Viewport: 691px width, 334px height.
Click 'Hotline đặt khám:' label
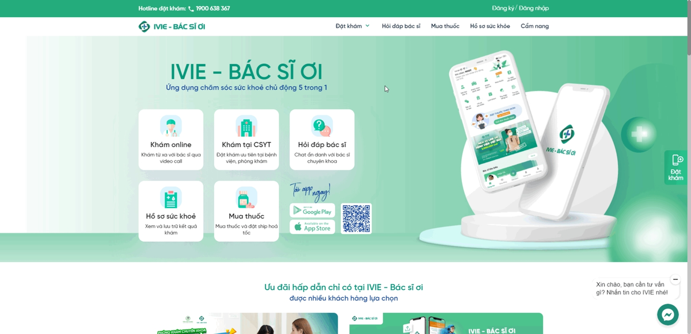click(x=162, y=9)
